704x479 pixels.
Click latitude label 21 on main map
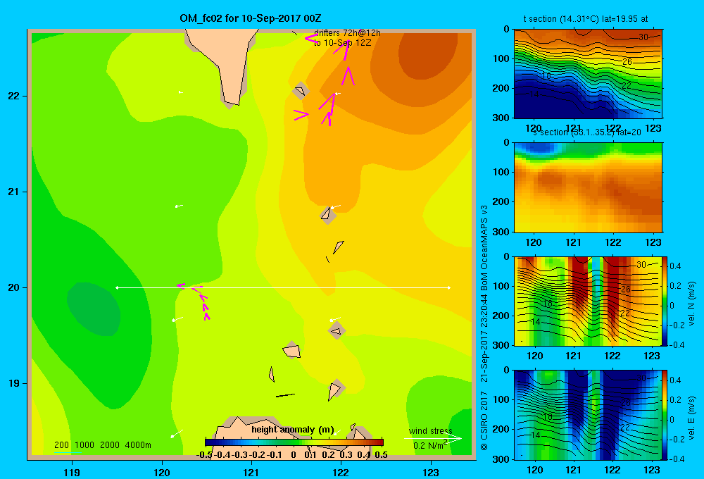pos(13,192)
